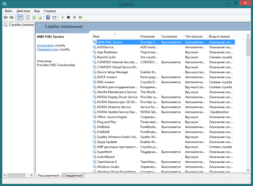This screenshot has height=186, width=253.
Task: Select NVIDIA Display Driver Service row
Action: pyautogui.click(x=163, y=97)
